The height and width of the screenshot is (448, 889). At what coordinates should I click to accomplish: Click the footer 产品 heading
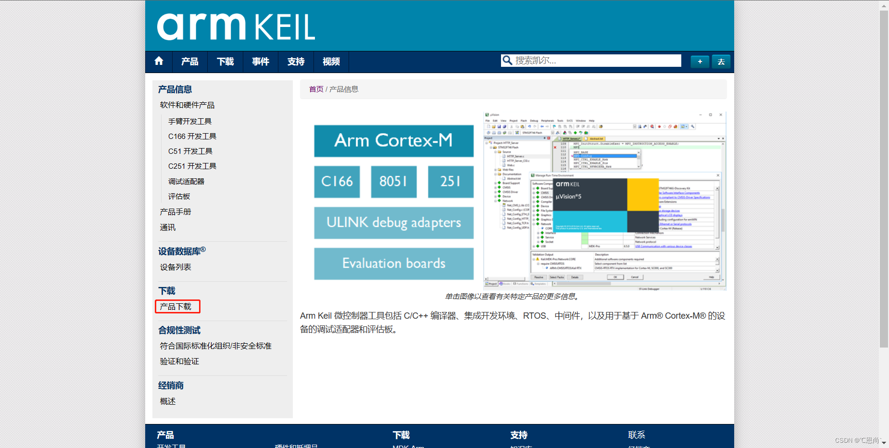click(165, 435)
